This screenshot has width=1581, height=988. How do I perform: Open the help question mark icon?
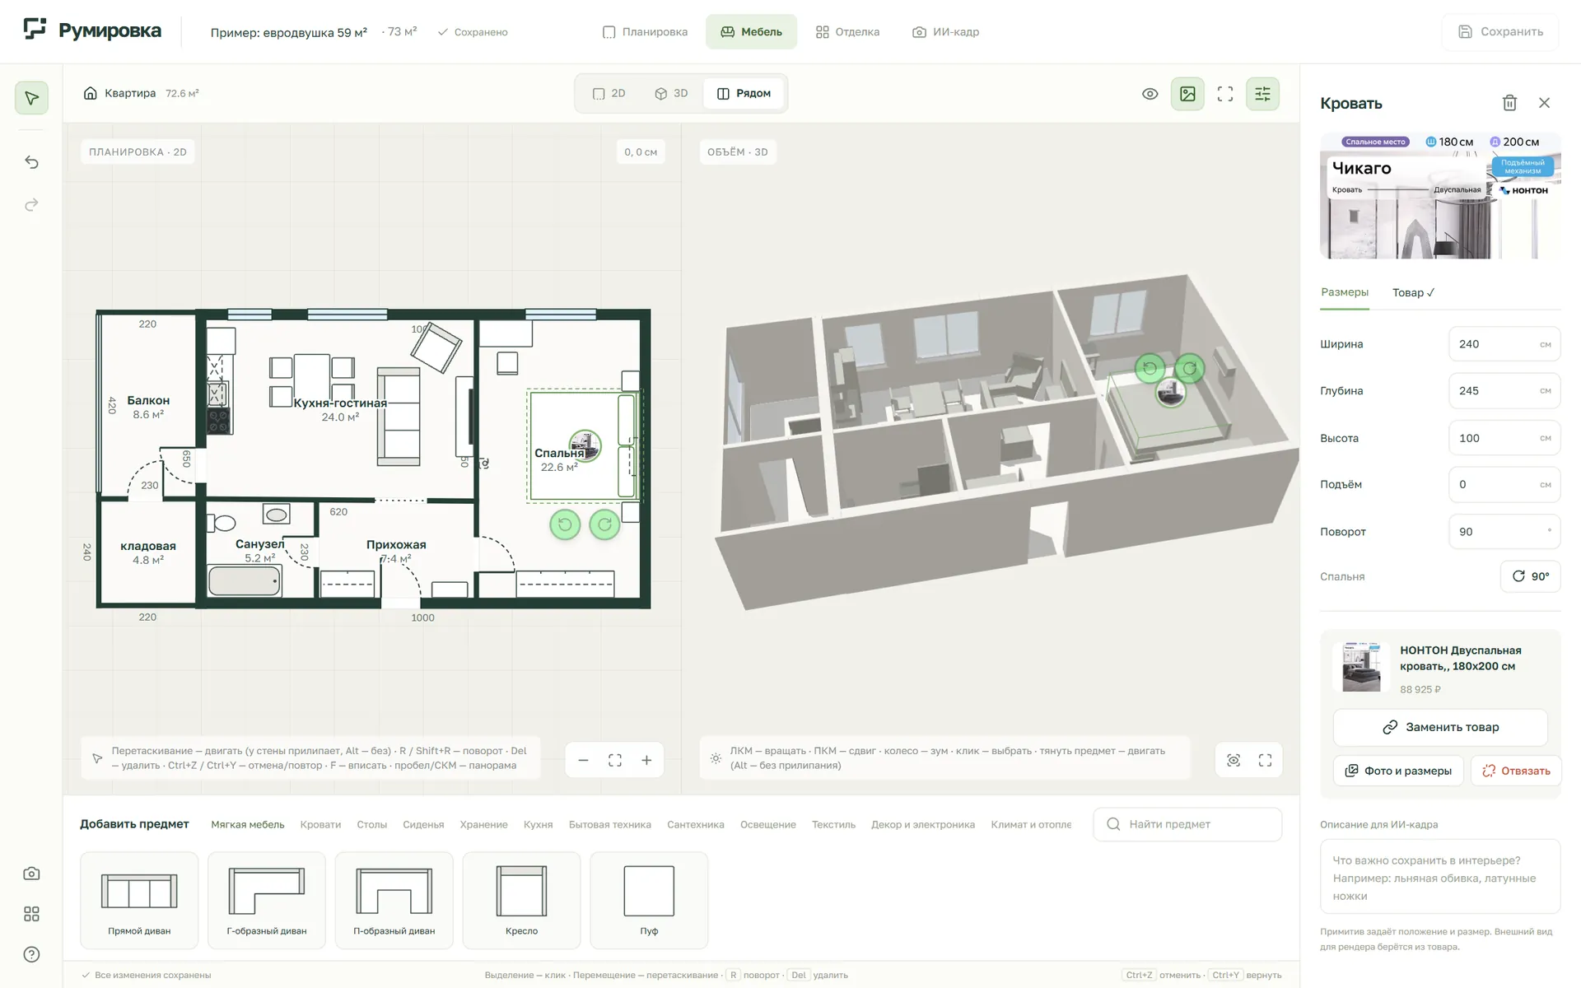point(31,954)
